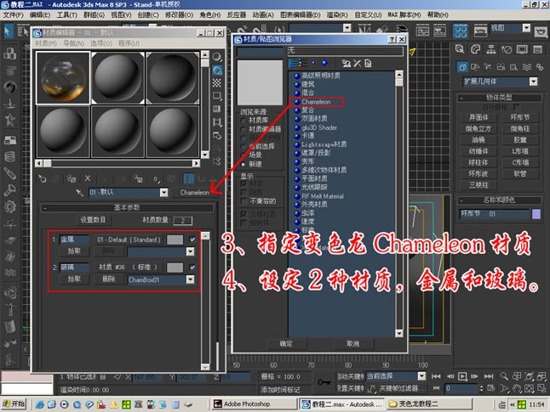Select the 场景 radio button

coord(243,155)
